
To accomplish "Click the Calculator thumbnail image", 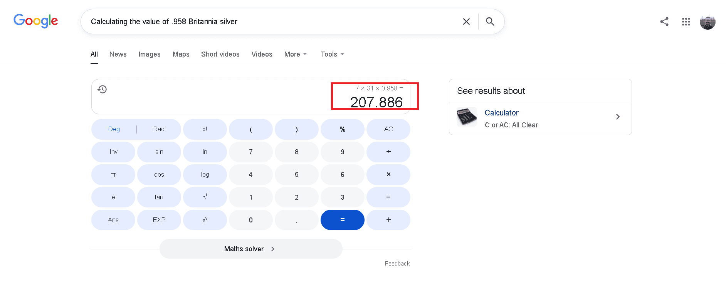I will tap(467, 117).
